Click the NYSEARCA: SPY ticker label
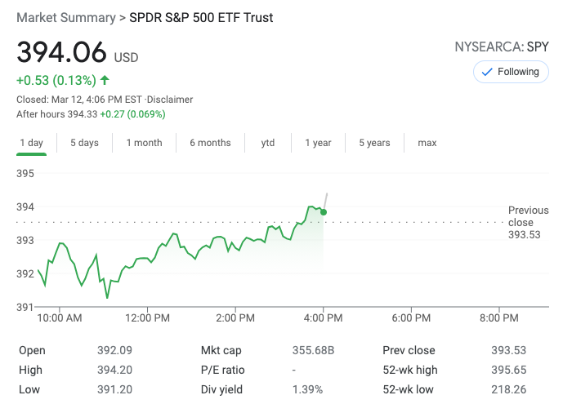Viewport: 563px width, 404px height. tap(502, 47)
